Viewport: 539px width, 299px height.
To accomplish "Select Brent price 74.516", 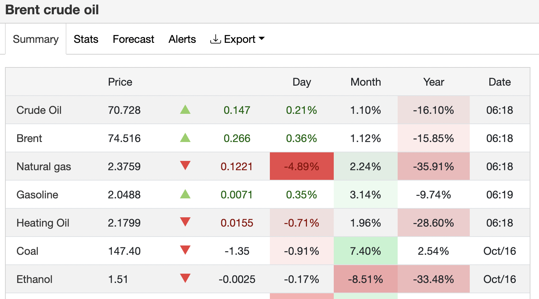I will 124,138.
